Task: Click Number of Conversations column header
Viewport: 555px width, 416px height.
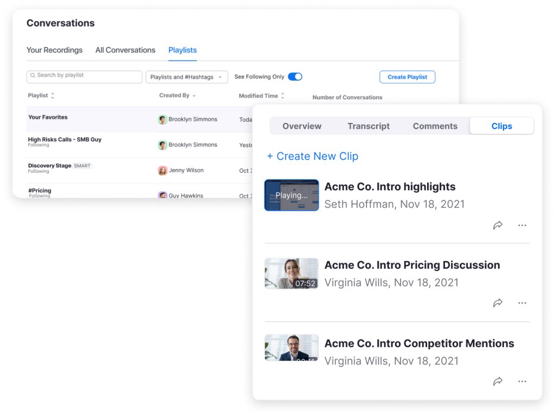Action: tap(347, 97)
